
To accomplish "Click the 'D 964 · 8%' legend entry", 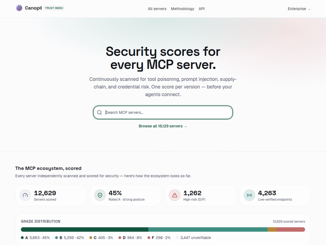I will [130, 238].
